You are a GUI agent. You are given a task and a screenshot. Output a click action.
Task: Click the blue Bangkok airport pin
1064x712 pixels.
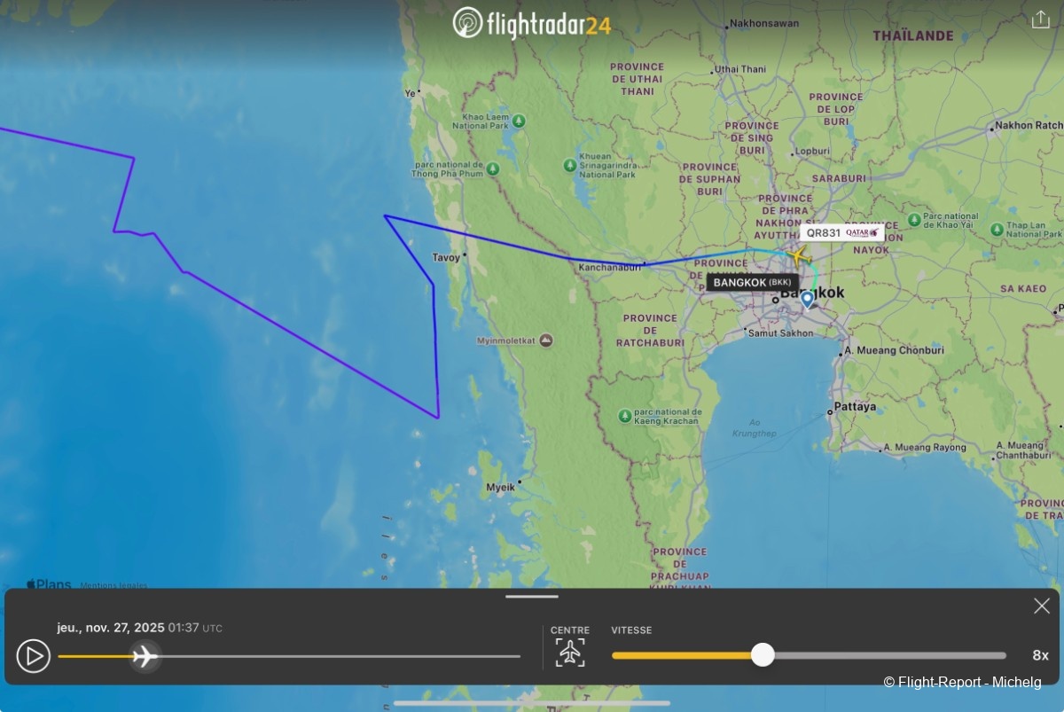[807, 300]
